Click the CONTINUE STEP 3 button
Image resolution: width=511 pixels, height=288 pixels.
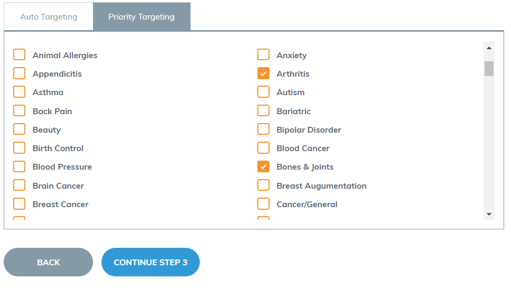point(151,262)
